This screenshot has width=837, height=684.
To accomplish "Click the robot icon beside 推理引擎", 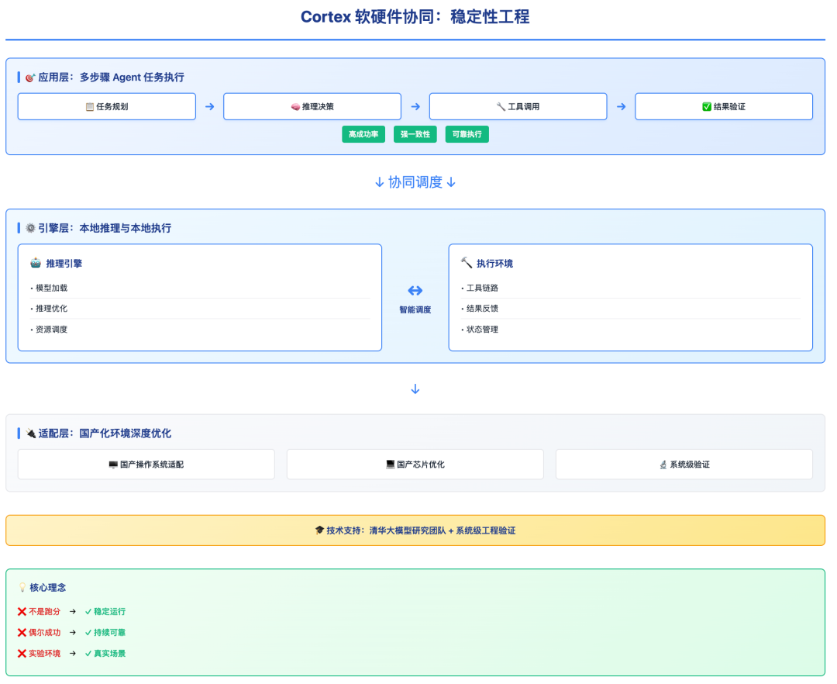I will point(36,263).
